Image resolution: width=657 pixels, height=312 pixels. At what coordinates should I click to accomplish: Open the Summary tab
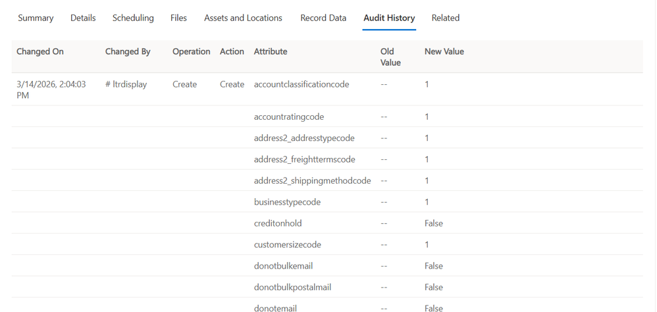tap(36, 18)
